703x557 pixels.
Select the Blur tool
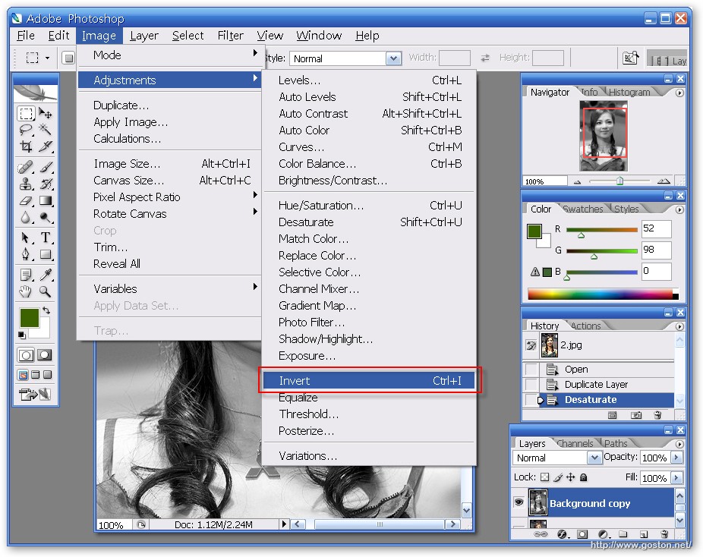coord(26,217)
